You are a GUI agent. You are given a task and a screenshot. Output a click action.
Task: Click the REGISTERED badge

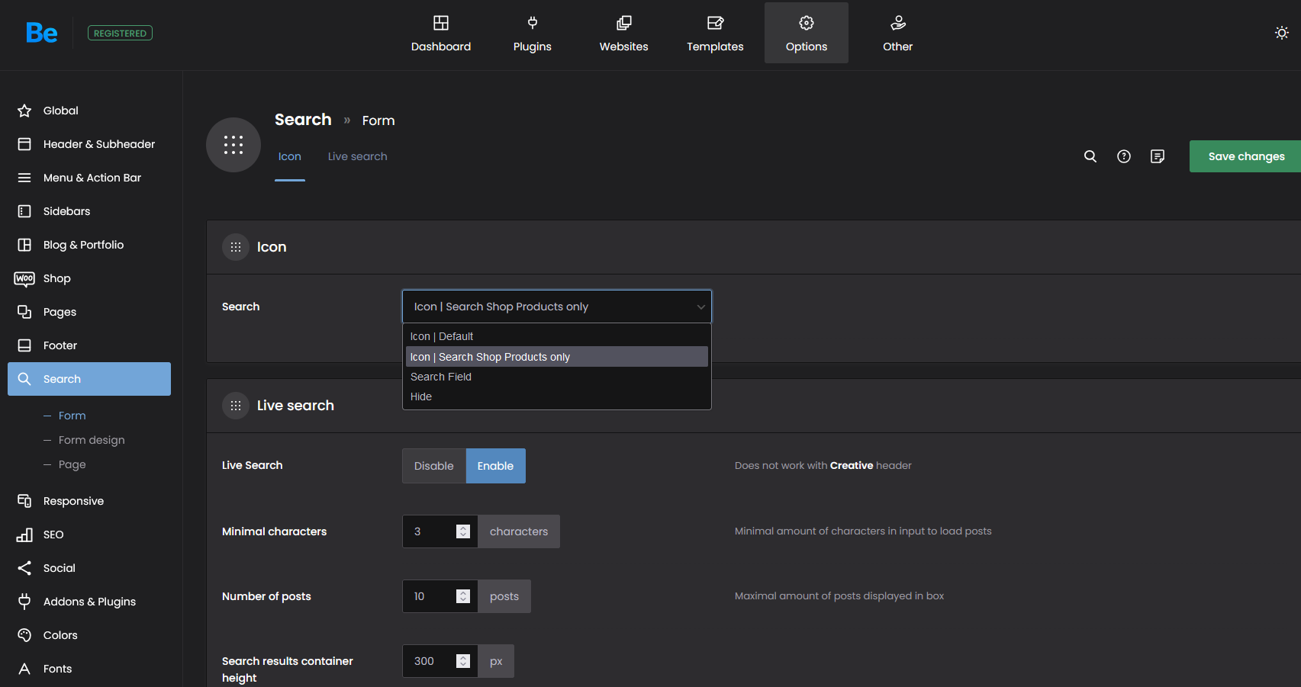[121, 33]
